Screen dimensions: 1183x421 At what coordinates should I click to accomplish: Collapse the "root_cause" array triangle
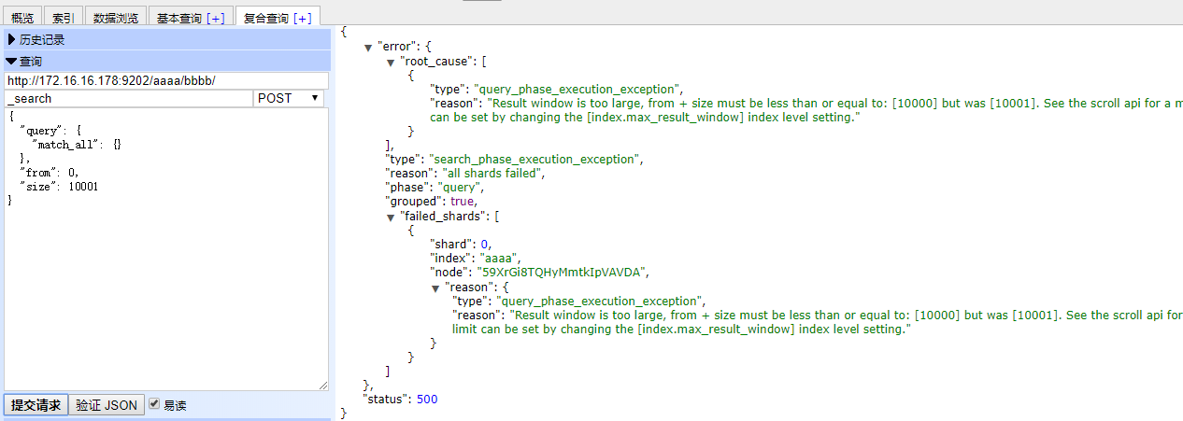[391, 62]
